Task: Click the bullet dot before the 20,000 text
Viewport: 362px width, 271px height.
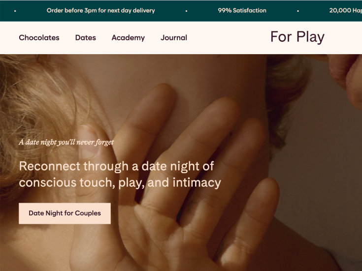Action: 298,11
